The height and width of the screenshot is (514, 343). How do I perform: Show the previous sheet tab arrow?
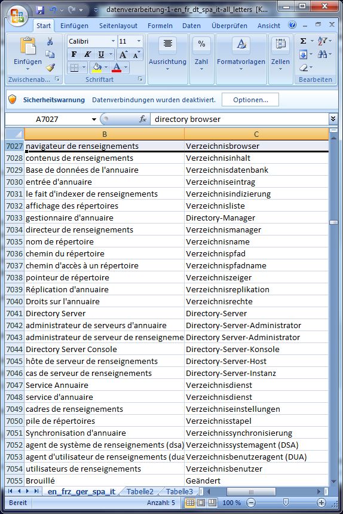click(19, 491)
